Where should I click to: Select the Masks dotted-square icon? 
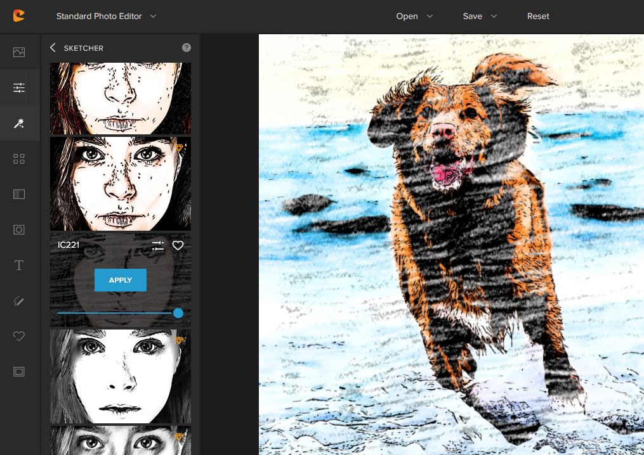point(19,194)
